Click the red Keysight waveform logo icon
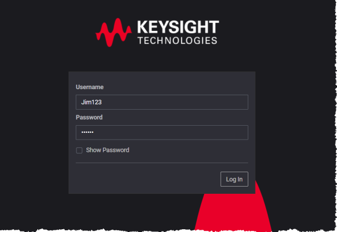 pyautogui.click(x=114, y=33)
